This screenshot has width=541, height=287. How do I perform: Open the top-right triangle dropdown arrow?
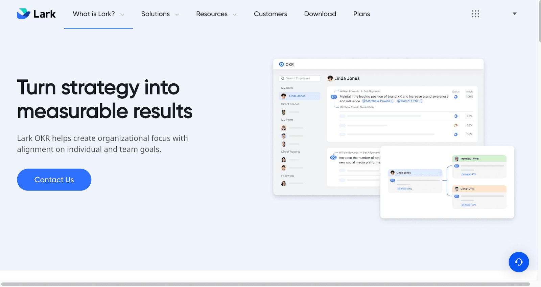tap(514, 14)
